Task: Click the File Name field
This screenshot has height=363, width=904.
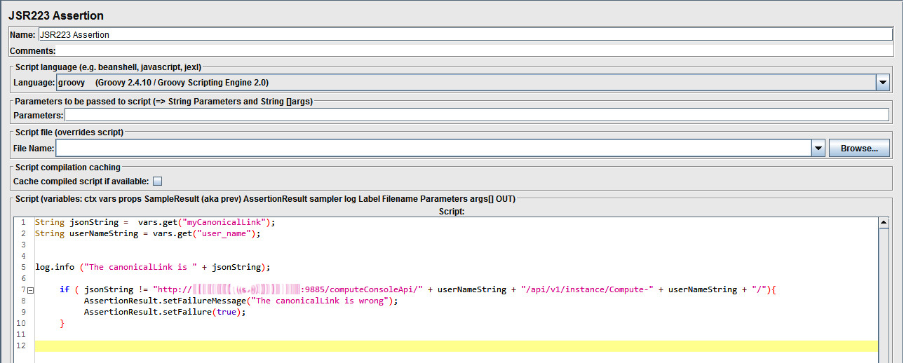Action: coord(433,148)
